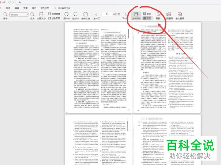Choose 适合宽度 fit width option
Viewport: 221px width, 165px height.
(54, 14)
